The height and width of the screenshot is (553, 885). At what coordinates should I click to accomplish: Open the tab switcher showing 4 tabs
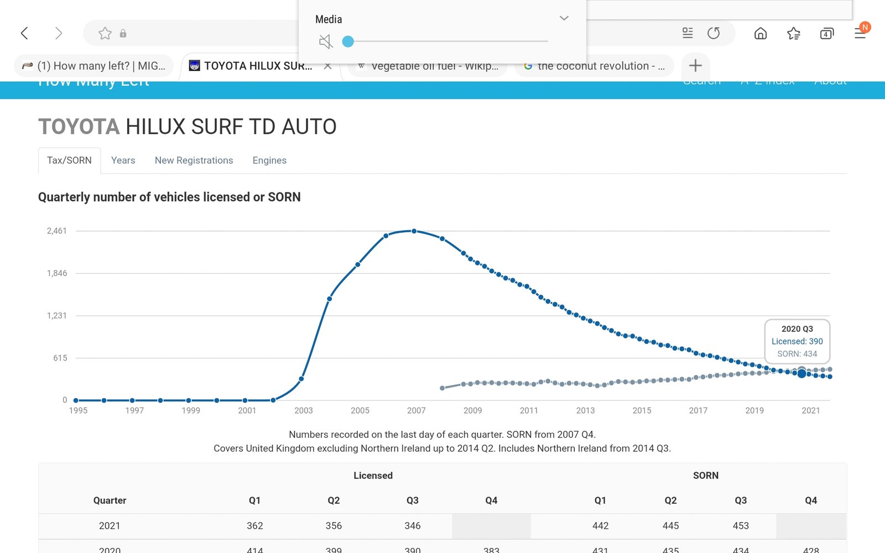point(826,34)
